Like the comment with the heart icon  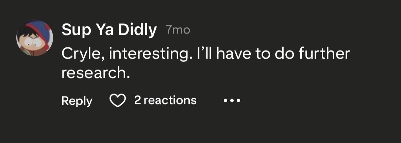(x=117, y=100)
